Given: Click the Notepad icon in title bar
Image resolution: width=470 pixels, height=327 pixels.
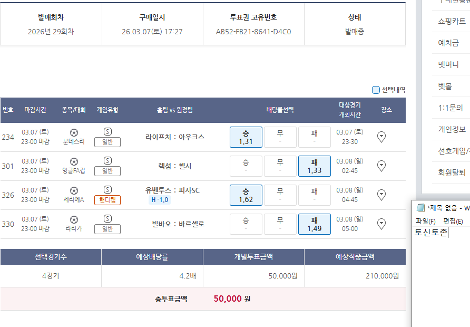Looking at the screenshot, I should click(420, 208).
